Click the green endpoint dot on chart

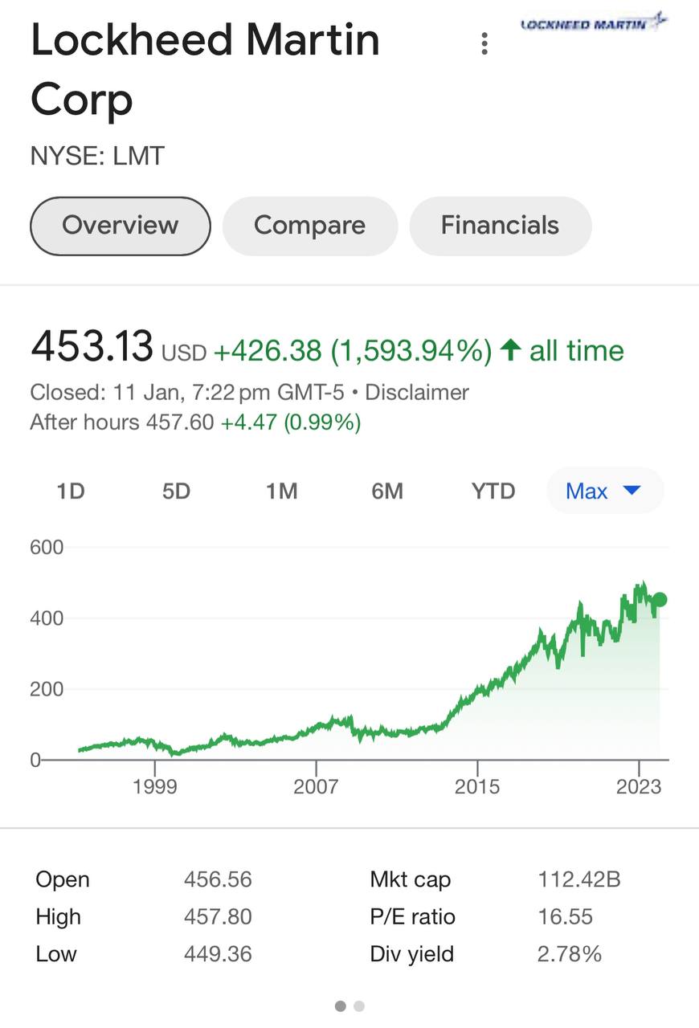point(660,599)
